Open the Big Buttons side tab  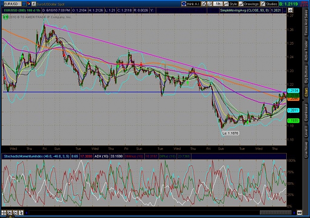pyautogui.click(x=306, y=74)
